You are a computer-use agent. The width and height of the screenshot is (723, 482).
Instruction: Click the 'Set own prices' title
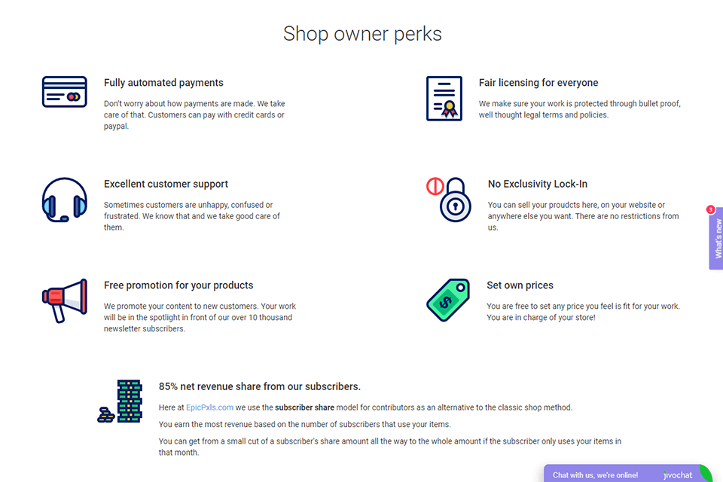520,285
